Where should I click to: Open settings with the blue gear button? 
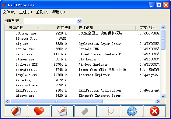point(132,111)
